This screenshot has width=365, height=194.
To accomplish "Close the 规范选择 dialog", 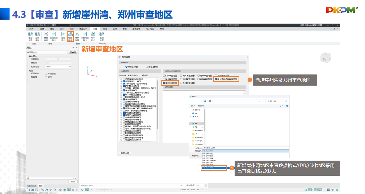I will tap(247, 57).
